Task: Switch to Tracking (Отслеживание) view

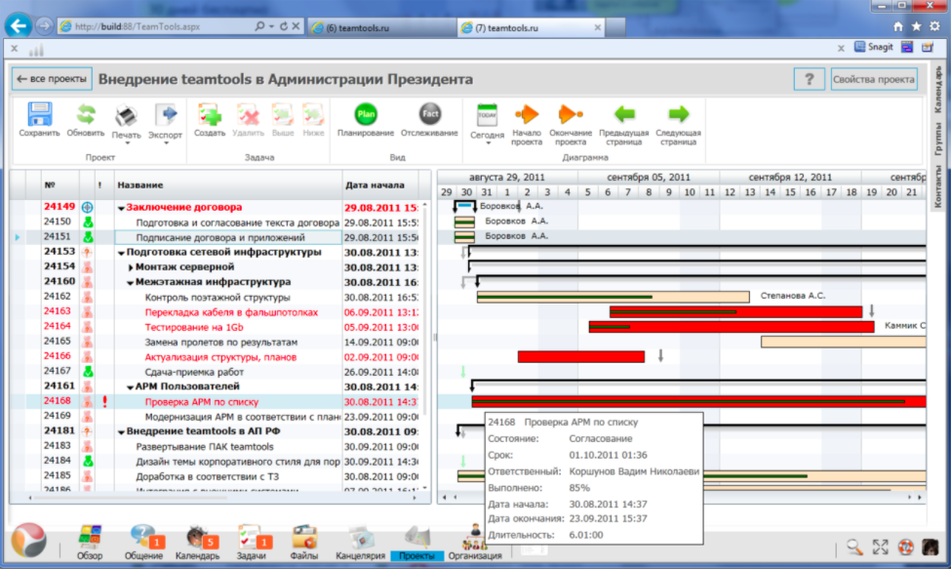Action: point(429,116)
